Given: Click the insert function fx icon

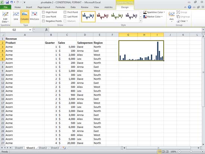Looking at the screenshot, I should tap(47, 30).
